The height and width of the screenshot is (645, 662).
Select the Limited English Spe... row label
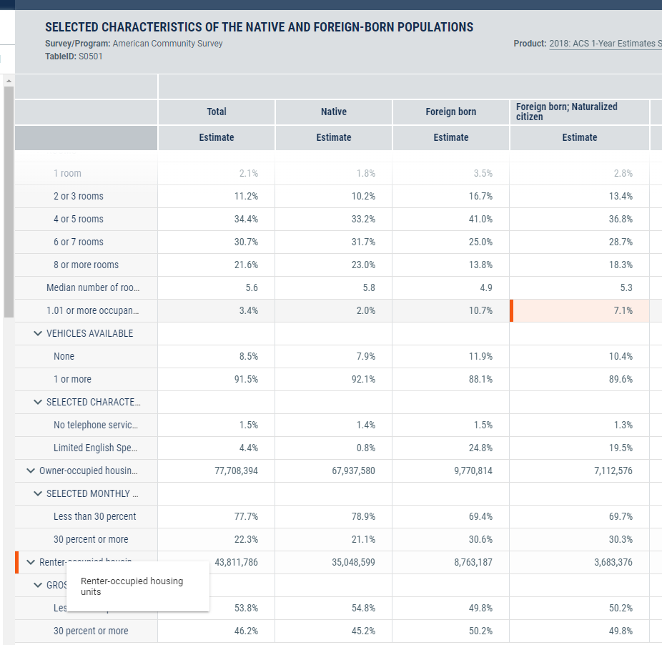[95, 448]
